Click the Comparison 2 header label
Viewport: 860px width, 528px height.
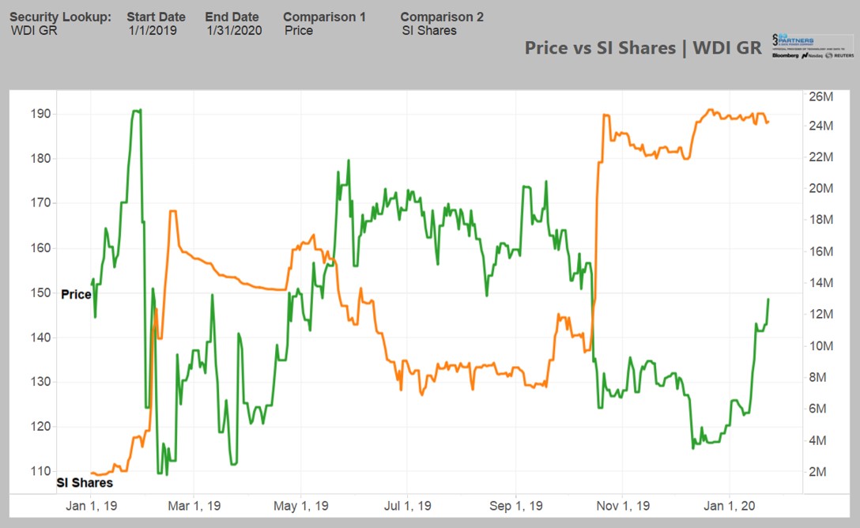442,17
